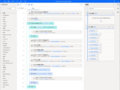Expand the Excel action group
The image size is (120, 90).
pos(2,37)
